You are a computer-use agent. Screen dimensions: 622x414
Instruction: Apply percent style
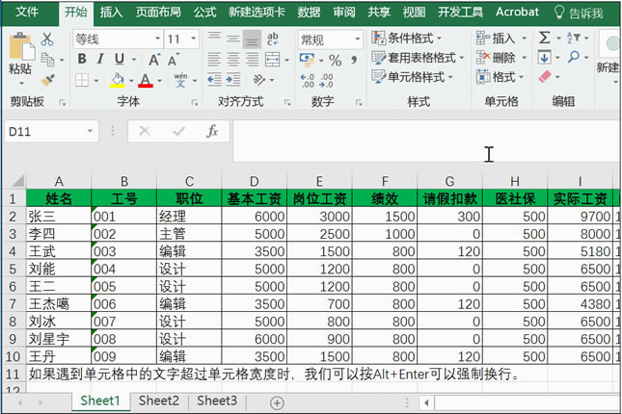pyautogui.click(x=336, y=61)
